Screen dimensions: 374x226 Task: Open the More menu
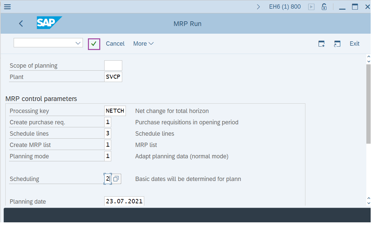coord(143,43)
